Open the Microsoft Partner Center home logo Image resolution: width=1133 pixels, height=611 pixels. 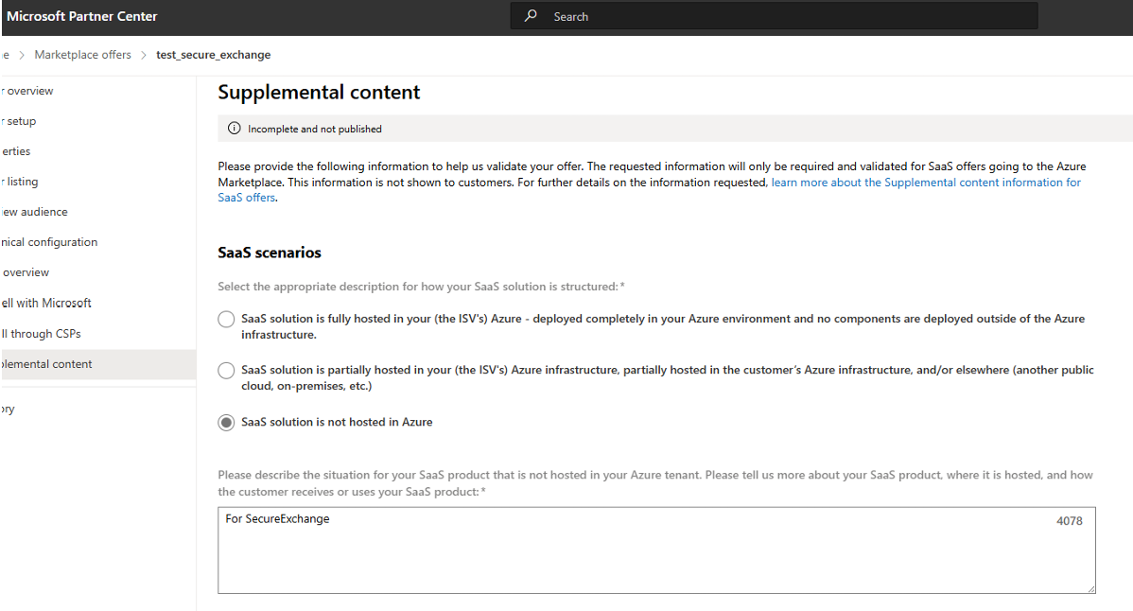[83, 16]
